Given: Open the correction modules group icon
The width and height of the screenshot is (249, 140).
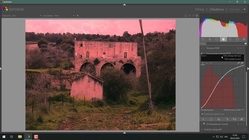Looking at the screenshot, I should pyautogui.click(x=237, y=39).
